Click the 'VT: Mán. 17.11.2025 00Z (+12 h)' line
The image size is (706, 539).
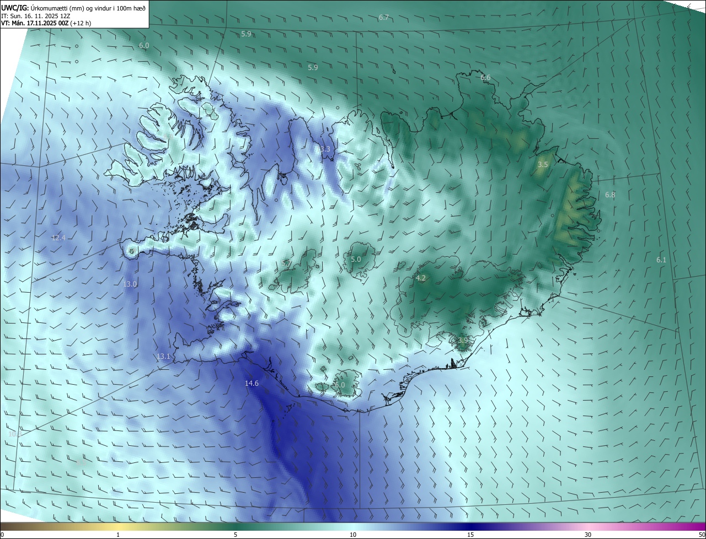click(x=46, y=23)
